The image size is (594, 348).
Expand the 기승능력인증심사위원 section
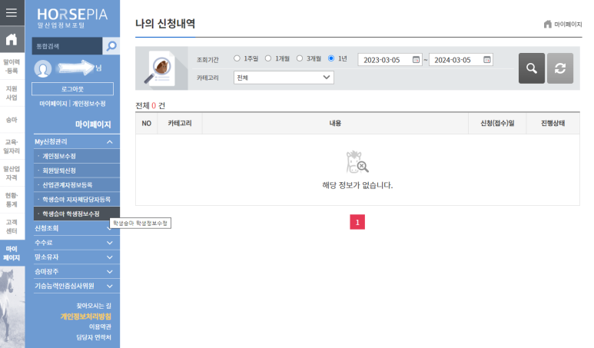tap(77, 286)
